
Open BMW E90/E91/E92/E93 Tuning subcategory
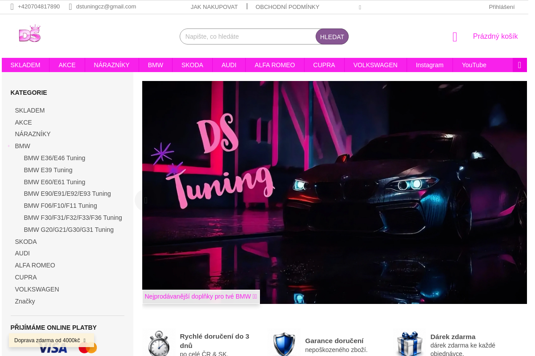(67, 194)
